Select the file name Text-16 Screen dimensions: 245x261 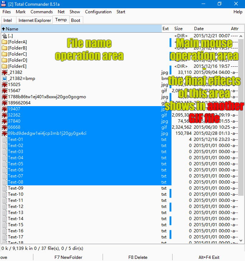pyautogui.click(x=16, y=231)
